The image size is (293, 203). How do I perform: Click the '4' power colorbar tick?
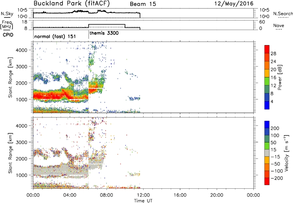pos(272,101)
